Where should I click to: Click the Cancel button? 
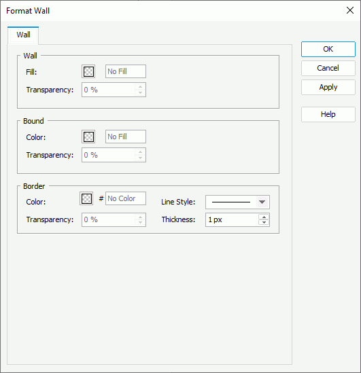click(x=328, y=68)
